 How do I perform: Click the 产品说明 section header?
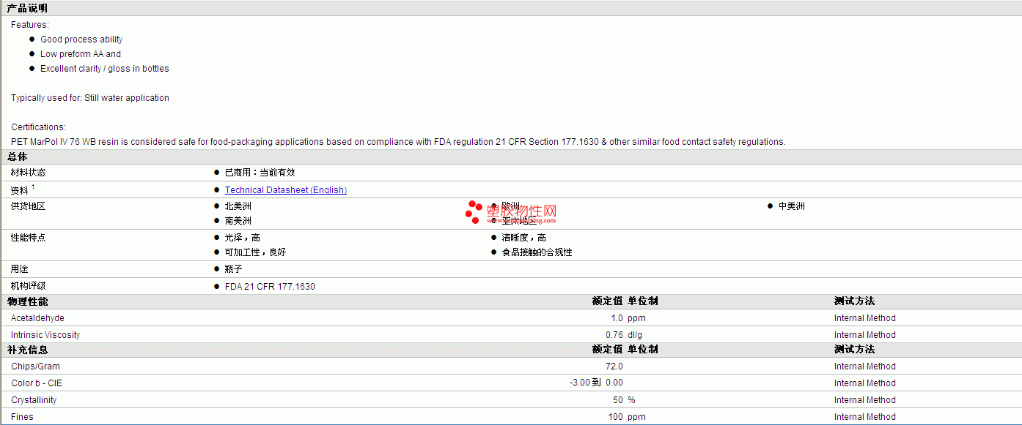(x=28, y=9)
